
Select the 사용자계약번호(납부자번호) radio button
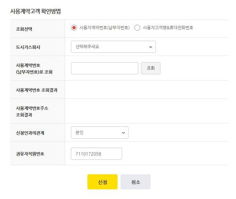(74, 28)
